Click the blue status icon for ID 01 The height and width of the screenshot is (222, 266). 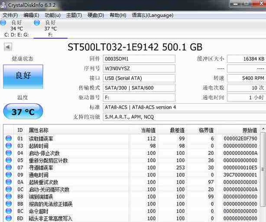[9, 138]
